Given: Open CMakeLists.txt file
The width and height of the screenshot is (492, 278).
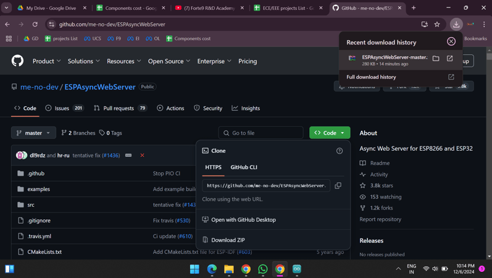Looking at the screenshot, I should click(44, 252).
